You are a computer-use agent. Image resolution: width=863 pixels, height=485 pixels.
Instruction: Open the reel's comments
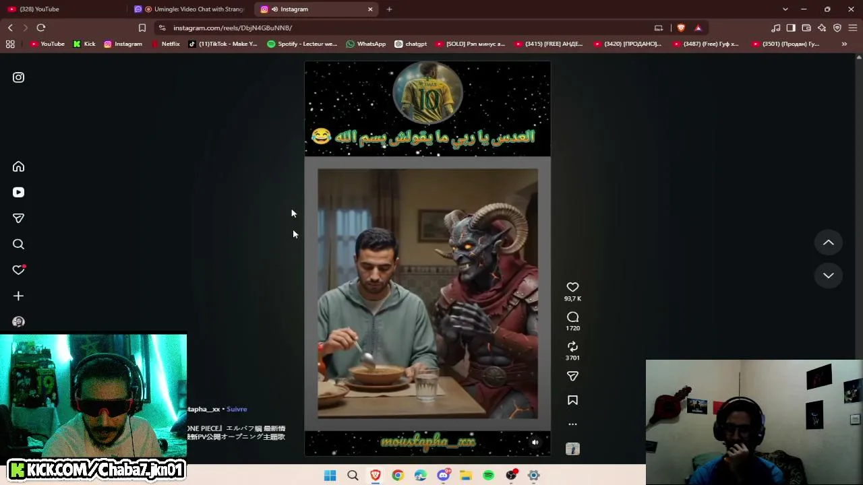coord(572,317)
